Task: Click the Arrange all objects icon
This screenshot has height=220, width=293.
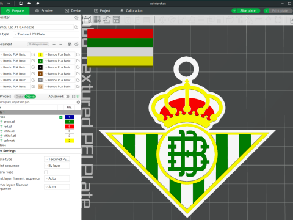Action: tap(117, 20)
